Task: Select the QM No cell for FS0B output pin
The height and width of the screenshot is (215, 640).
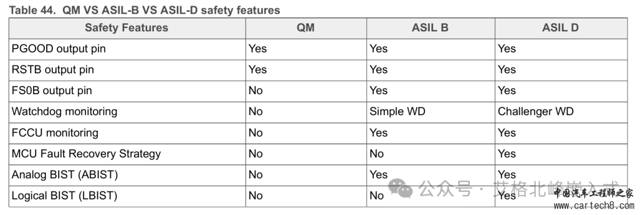Action: (255, 91)
